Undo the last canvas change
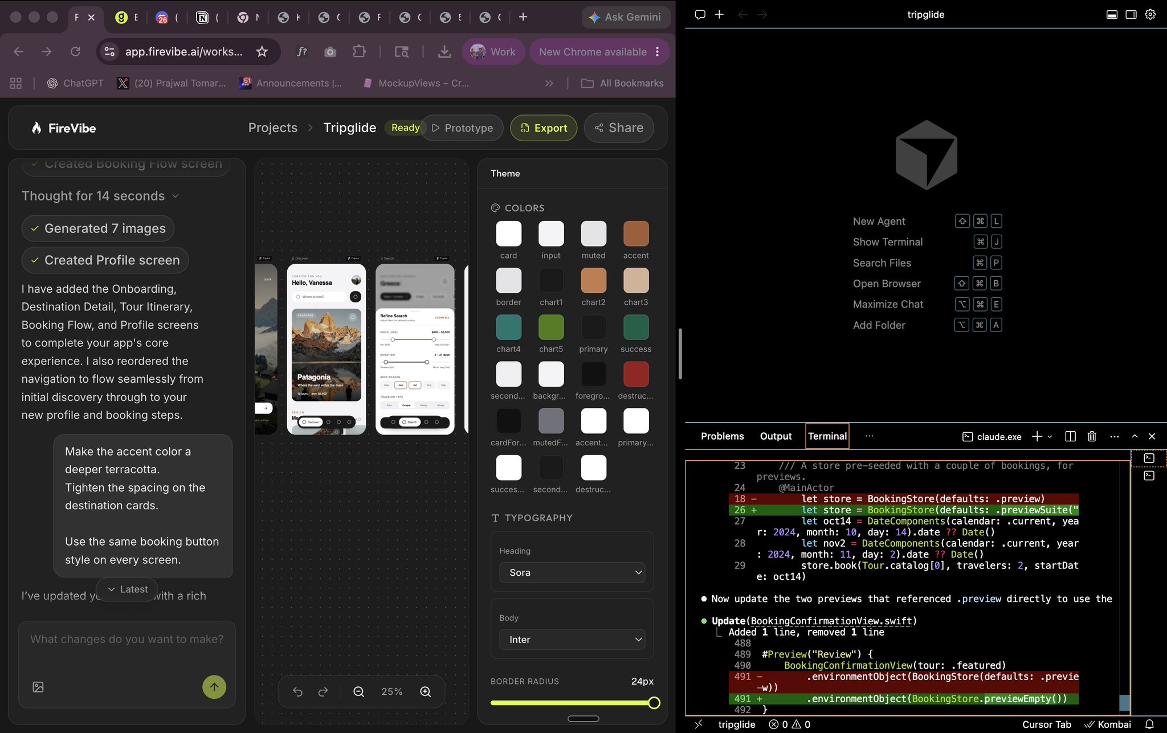1167x733 pixels. 297,691
